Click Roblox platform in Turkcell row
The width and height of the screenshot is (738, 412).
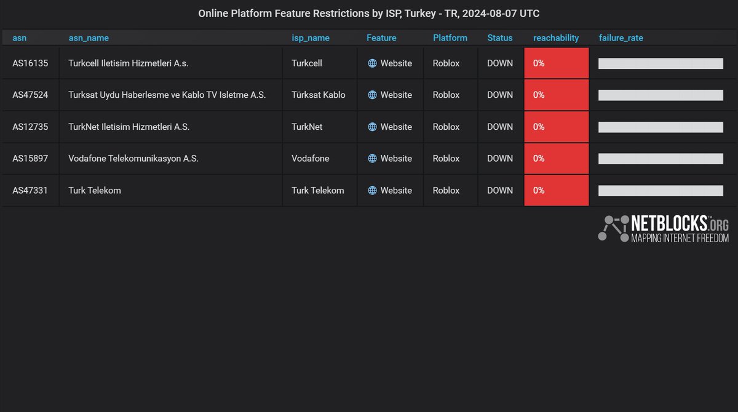(446, 63)
